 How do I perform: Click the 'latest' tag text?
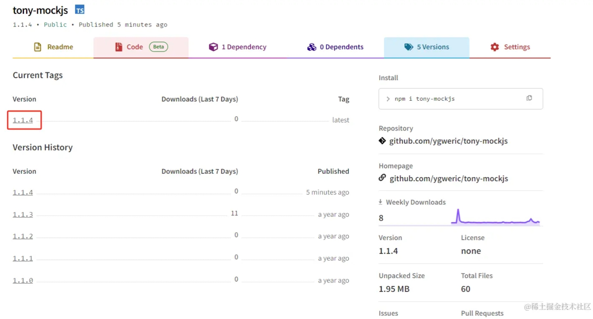pyautogui.click(x=340, y=120)
